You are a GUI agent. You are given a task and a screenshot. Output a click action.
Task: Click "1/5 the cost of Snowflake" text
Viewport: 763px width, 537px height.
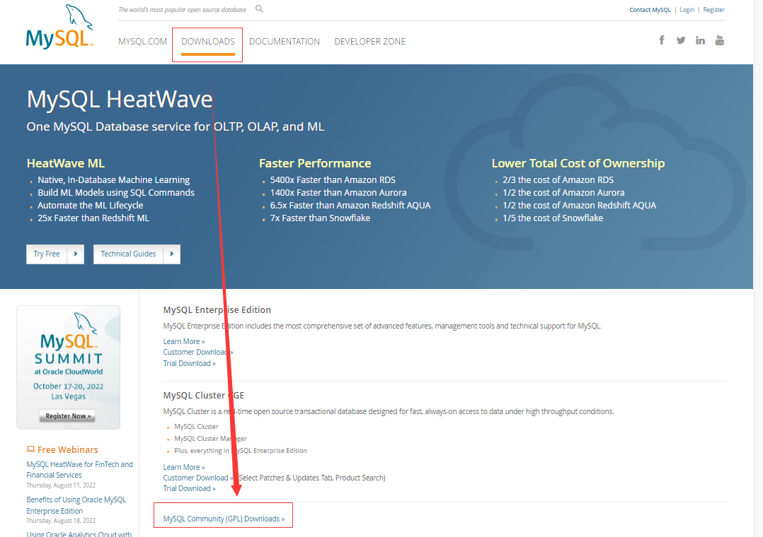553,218
